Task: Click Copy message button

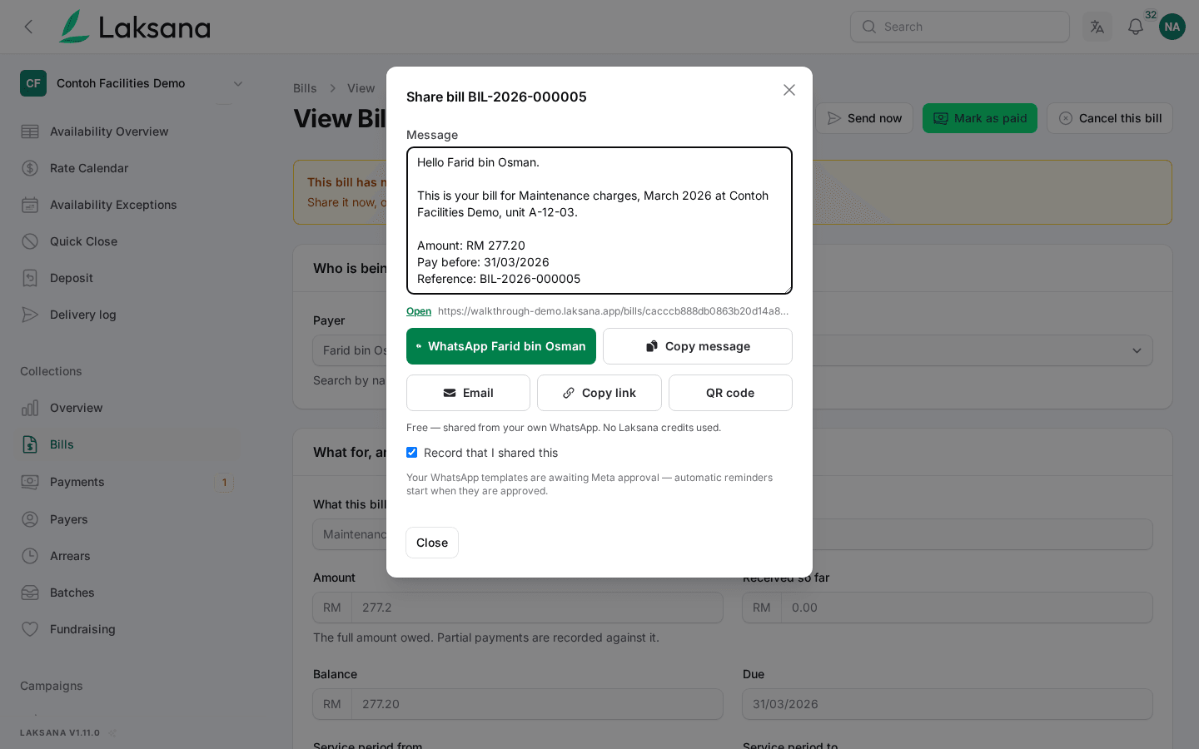Action: click(698, 346)
